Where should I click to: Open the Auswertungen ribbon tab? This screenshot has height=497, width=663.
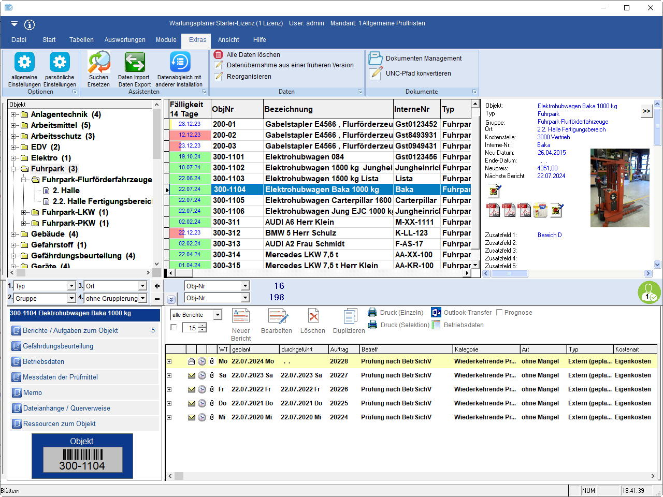[x=125, y=40]
